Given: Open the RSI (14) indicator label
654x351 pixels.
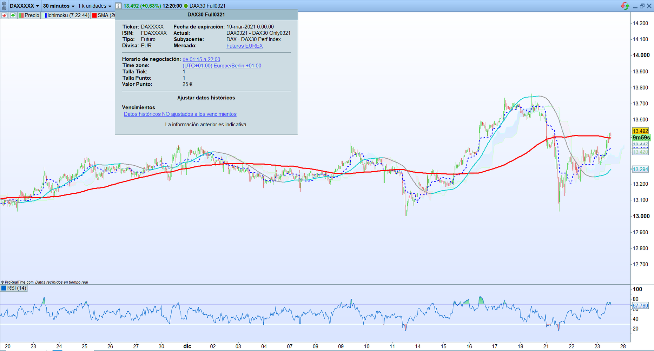Looking at the screenshot, I should click(x=14, y=288).
